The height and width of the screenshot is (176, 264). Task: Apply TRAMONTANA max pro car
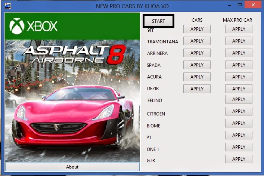[239, 41]
